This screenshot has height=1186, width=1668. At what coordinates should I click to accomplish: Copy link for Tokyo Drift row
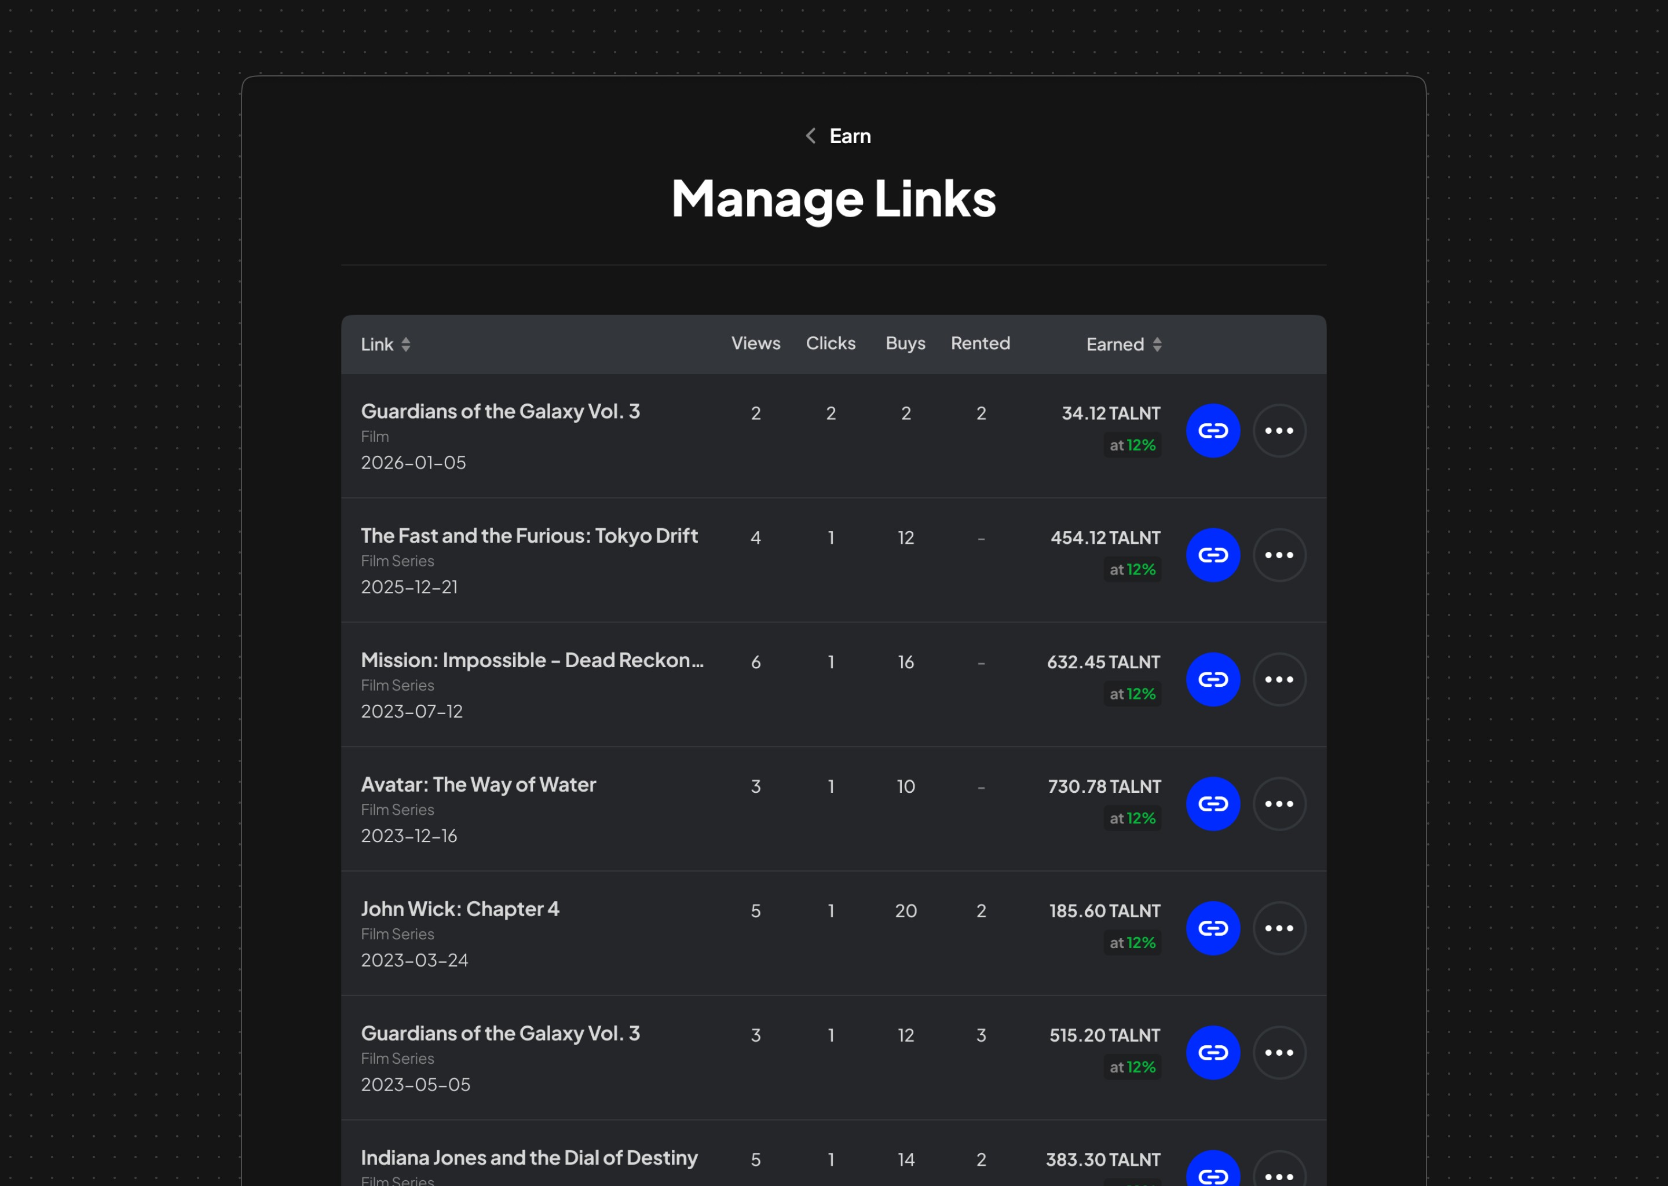tap(1212, 555)
